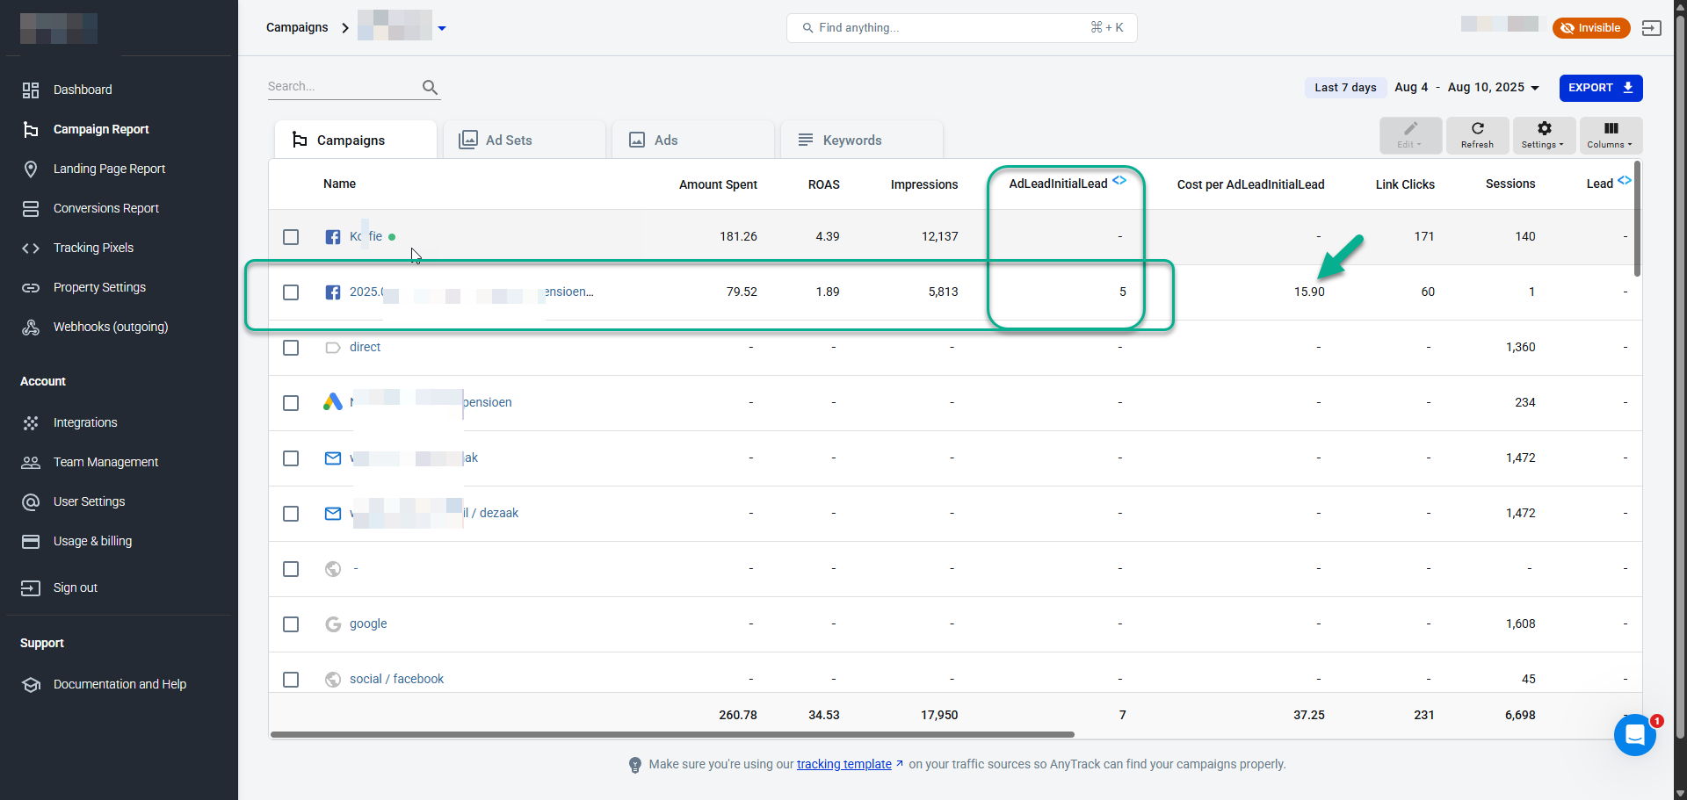
Task: Click the User Settings at-sign icon
Action: (x=31, y=501)
